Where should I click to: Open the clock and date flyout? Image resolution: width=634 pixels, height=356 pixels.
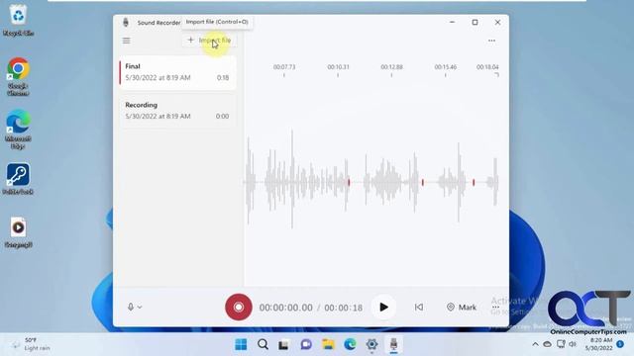point(598,344)
